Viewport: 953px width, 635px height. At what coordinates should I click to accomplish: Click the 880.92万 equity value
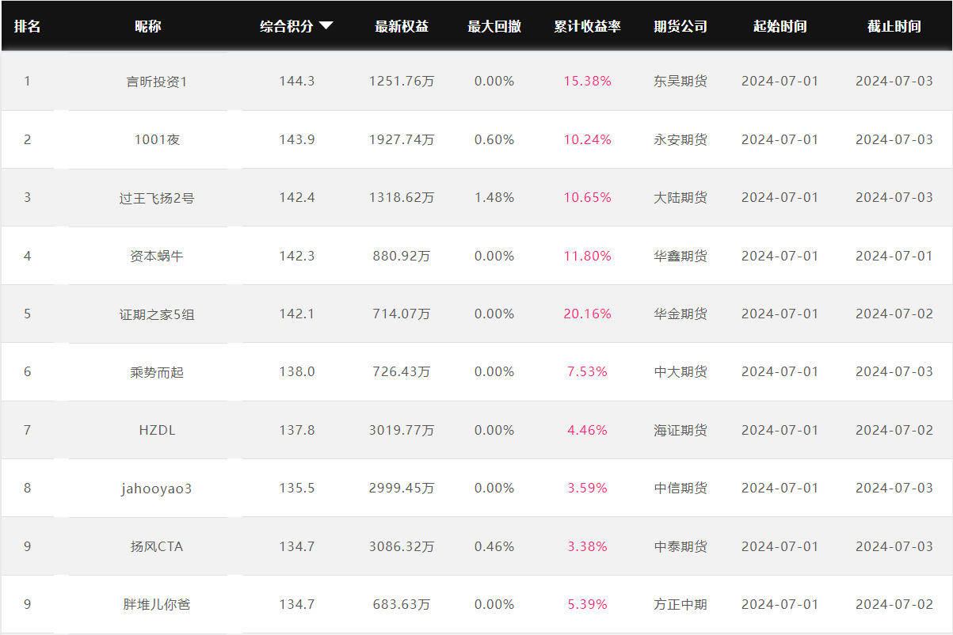point(402,256)
